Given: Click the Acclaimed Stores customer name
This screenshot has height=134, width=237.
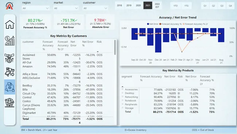Looking at the screenshot, I should point(29,57).
